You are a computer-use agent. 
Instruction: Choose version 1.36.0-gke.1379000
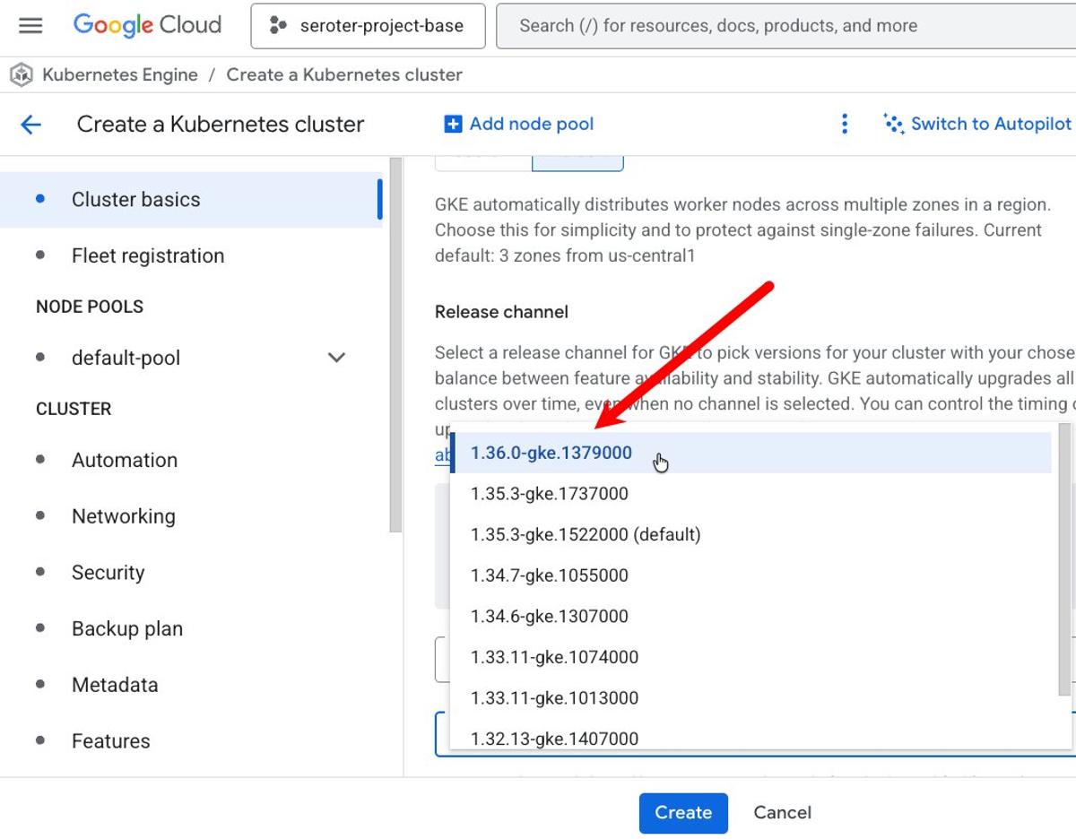click(751, 454)
